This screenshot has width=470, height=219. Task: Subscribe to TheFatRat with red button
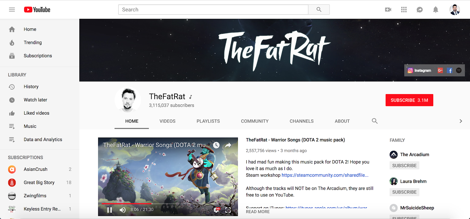pyautogui.click(x=409, y=100)
